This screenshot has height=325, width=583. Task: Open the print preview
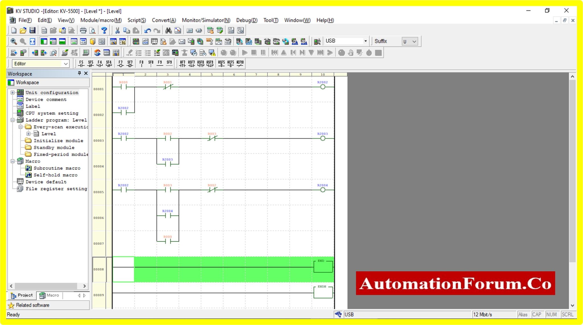92,30
